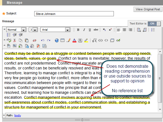Image resolution: width=163 pixels, height=122 pixels.
Task: Click the undo arrow
Action: pos(42,40)
